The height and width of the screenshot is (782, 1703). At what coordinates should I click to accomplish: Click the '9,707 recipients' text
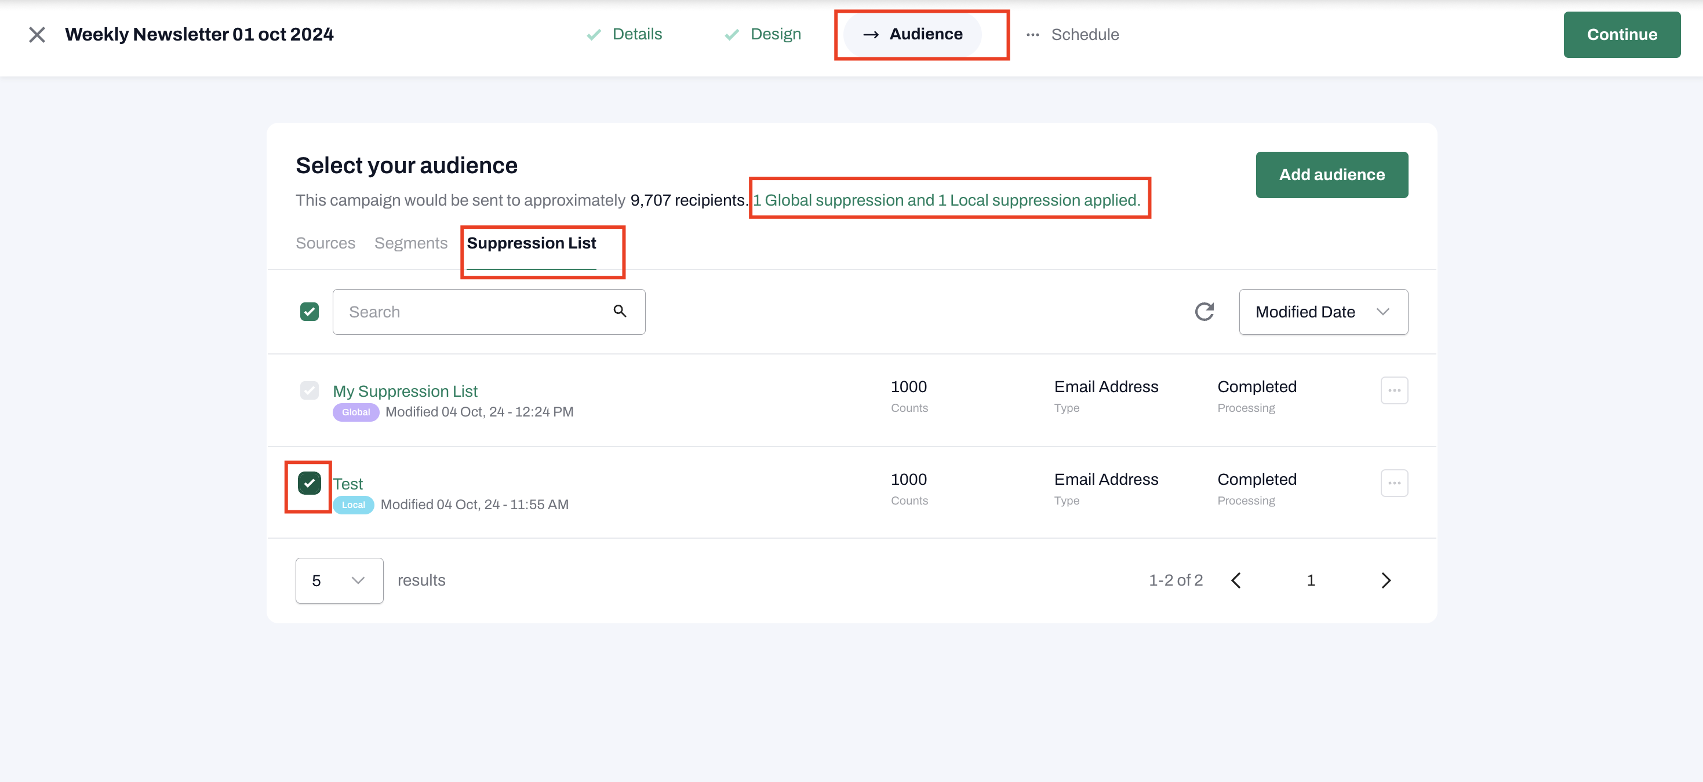[x=688, y=200]
